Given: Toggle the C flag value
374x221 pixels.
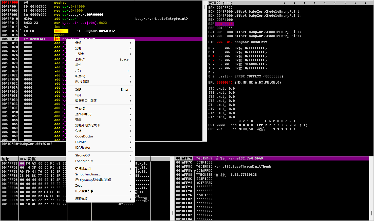Looking at the screenshot, I should tap(214, 48).
